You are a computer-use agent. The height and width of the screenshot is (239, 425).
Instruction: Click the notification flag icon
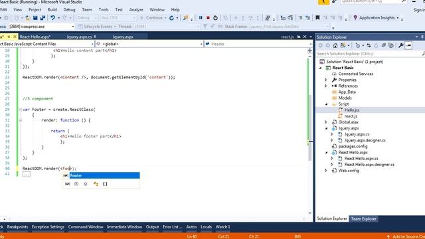click(x=323, y=2)
